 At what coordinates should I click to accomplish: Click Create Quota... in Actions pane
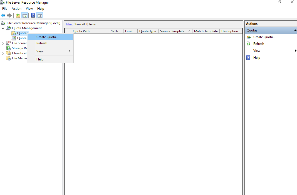264,37
